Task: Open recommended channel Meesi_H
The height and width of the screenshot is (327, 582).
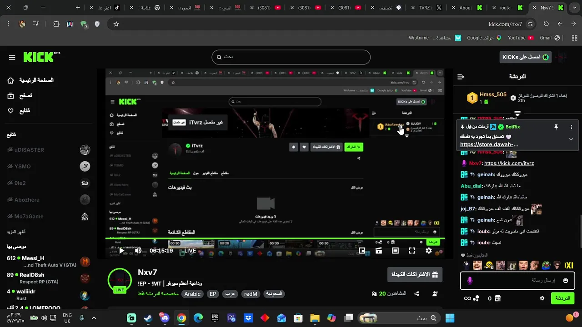Action: pos(49,262)
